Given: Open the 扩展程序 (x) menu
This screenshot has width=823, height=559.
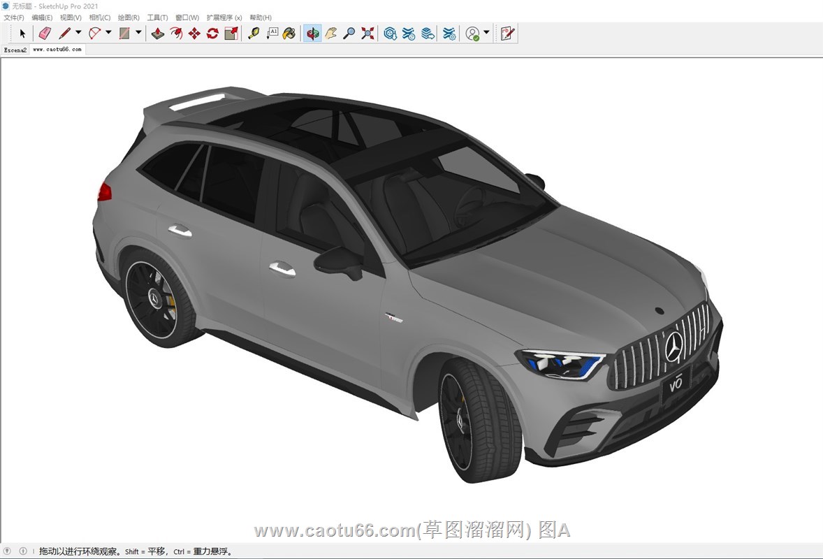Looking at the screenshot, I should coord(224,17).
